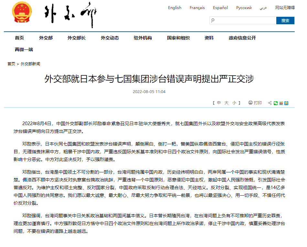Set font size to 中
The height and width of the screenshot is (247, 307).
(219, 103)
